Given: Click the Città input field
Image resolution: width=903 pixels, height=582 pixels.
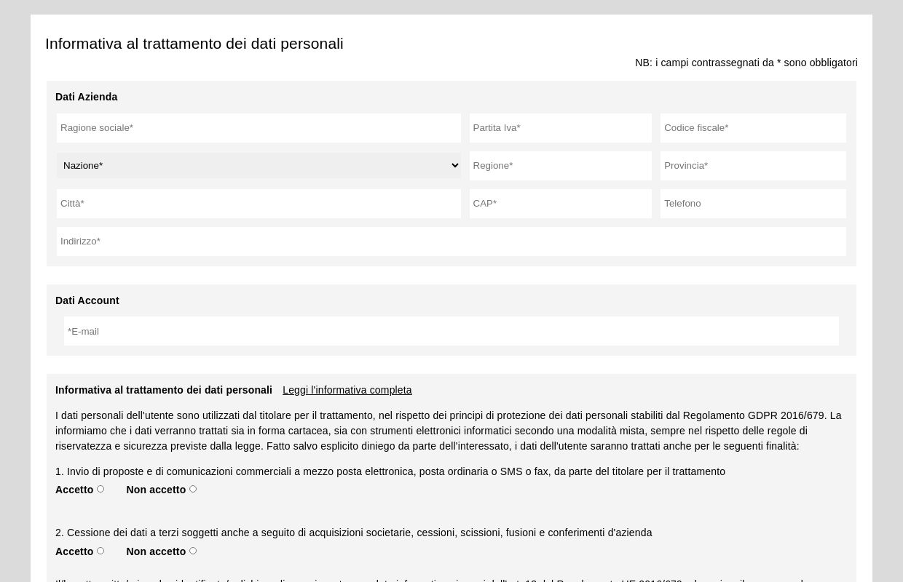Looking at the screenshot, I should 259,204.
